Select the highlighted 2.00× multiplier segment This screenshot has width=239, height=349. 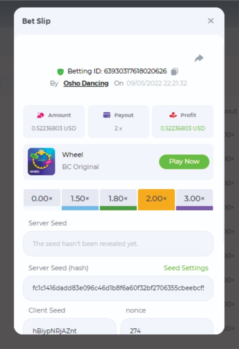point(156,199)
